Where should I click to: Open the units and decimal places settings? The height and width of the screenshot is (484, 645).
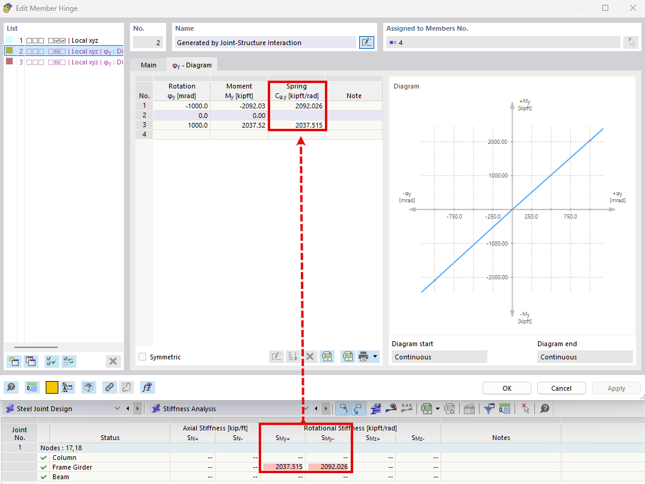[31, 387]
